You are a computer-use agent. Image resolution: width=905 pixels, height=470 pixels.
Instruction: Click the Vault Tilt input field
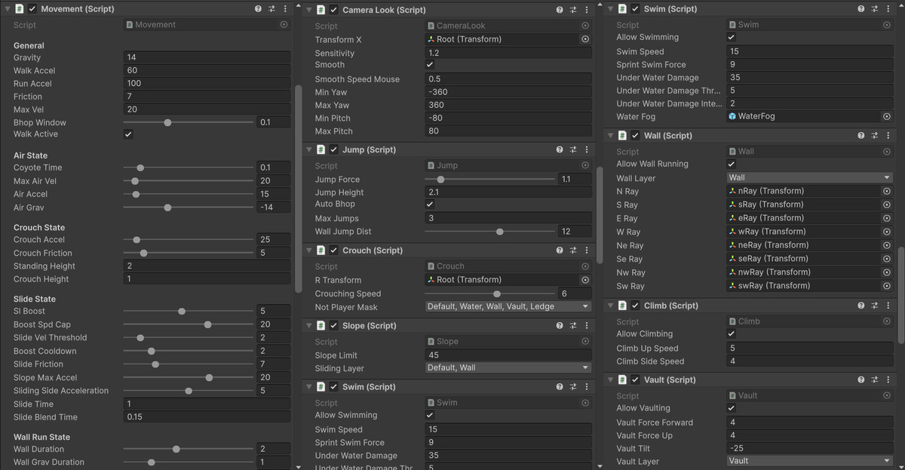pos(810,448)
